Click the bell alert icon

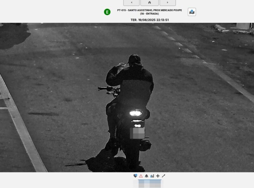[146, 176]
